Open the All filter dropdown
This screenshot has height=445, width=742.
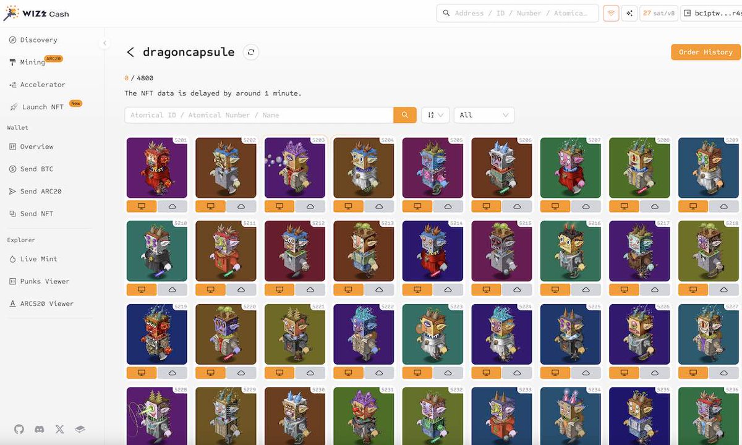[484, 115]
